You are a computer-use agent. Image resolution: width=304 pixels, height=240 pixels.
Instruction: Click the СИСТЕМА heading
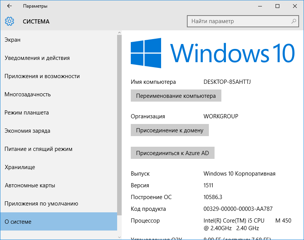tap(36, 21)
